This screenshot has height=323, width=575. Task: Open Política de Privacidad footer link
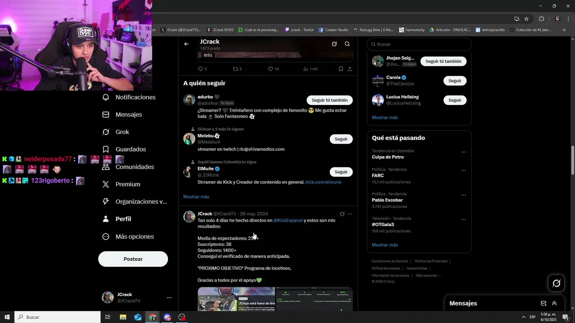point(431,261)
